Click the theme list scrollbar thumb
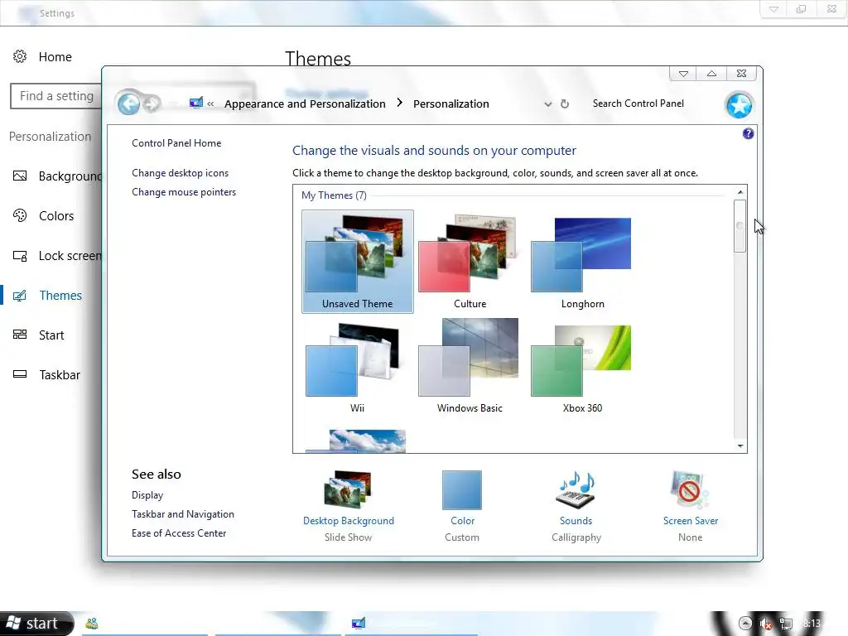The image size is (848, 636). pos(740,226)
